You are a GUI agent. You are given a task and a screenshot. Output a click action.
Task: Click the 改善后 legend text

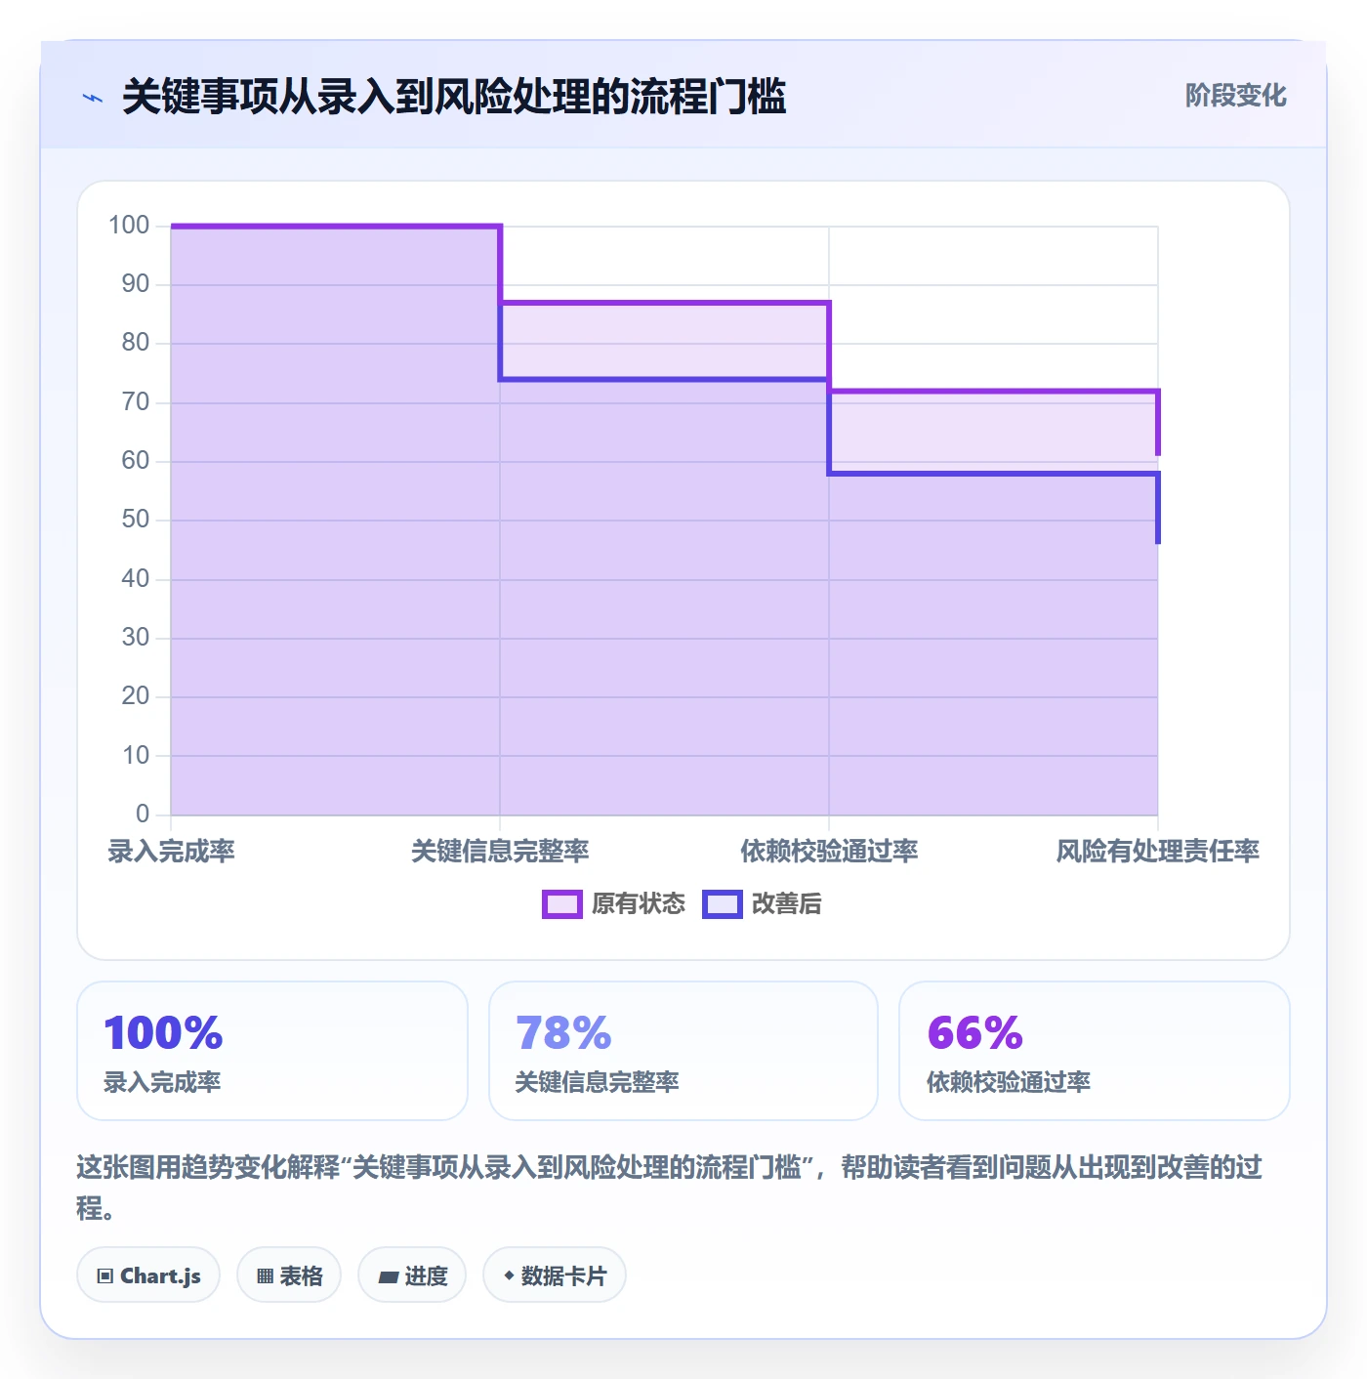[787, 904]
